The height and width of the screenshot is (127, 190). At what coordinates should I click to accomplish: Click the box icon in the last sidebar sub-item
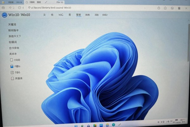(x=12, y=78)
